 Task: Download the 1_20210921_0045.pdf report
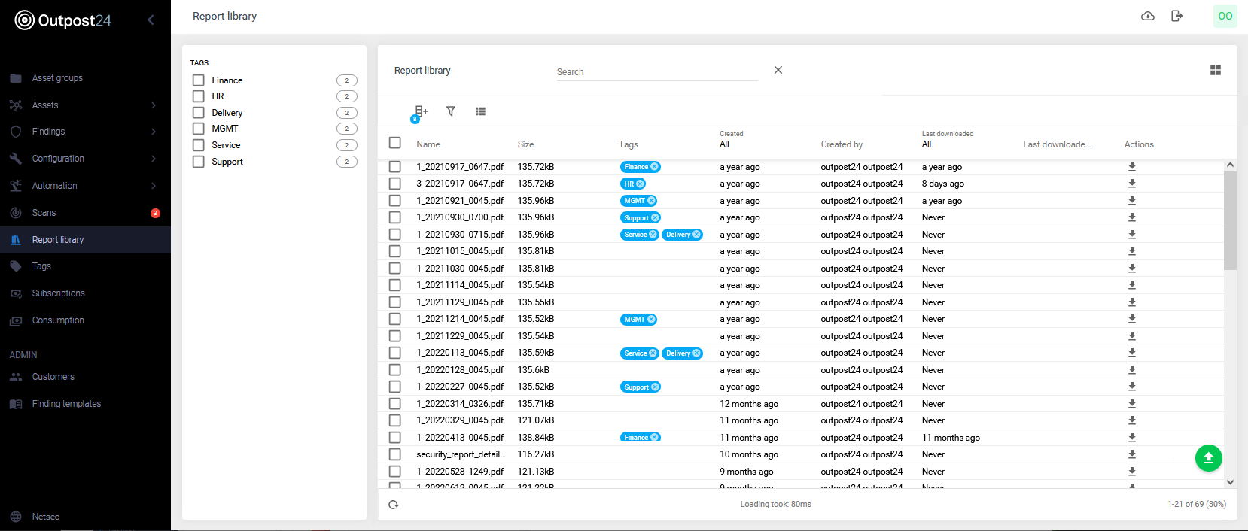point(1132,201)
